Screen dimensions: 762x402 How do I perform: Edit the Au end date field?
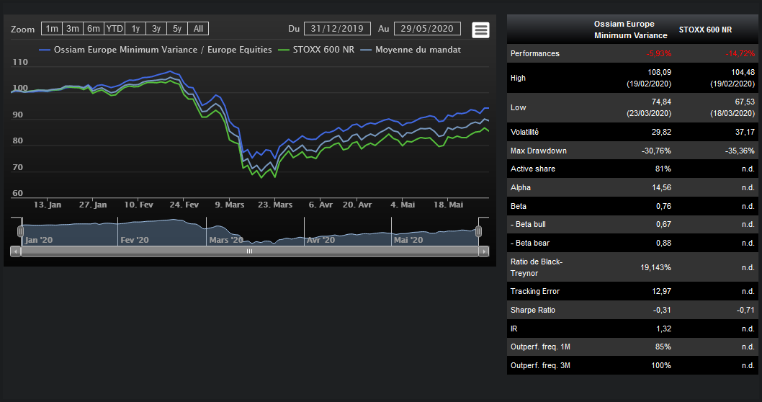pos(427,29)
